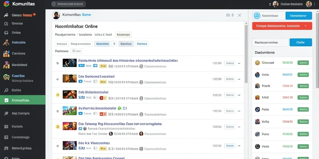Click the circular blue icon in the right panel search

click(x=257, y=16)
